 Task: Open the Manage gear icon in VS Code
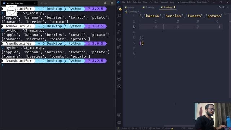[x=119, y=122]
